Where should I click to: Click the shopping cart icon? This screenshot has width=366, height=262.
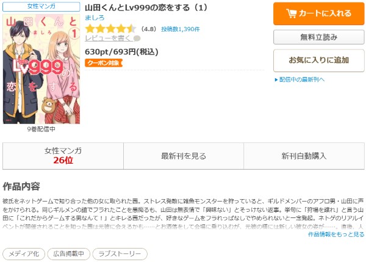[x=292, y=13]
